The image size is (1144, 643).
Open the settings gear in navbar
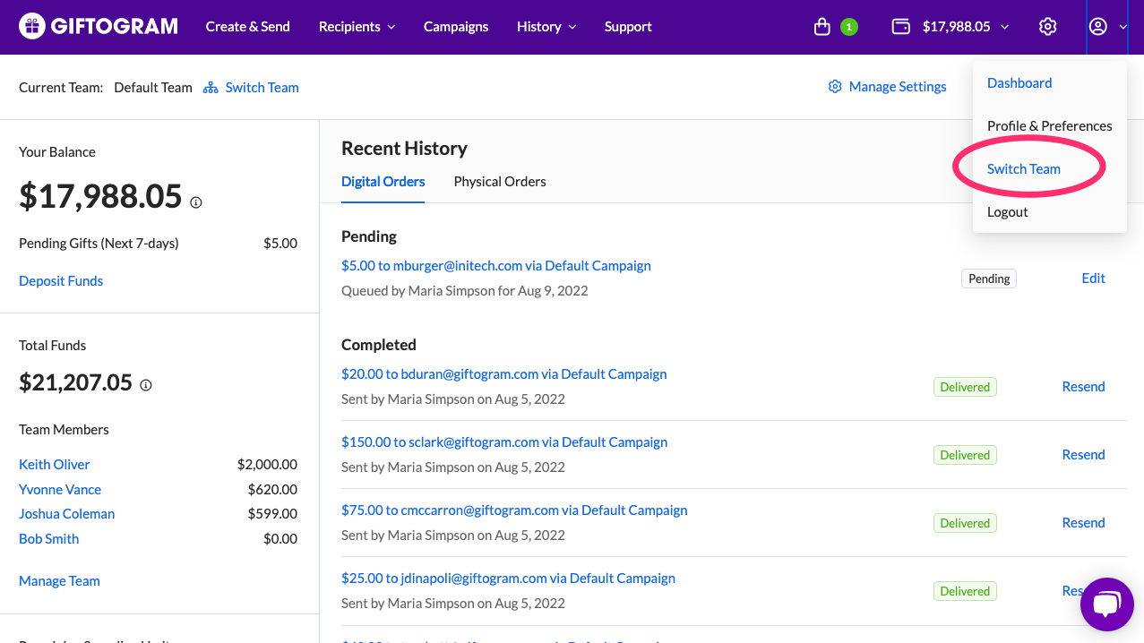(1047, 27)
